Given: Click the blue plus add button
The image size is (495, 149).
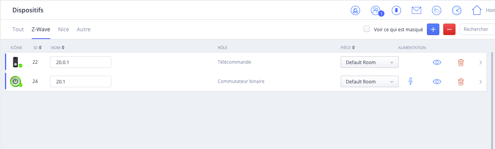Looking at the screenshot, I should [x=433, y=29].
